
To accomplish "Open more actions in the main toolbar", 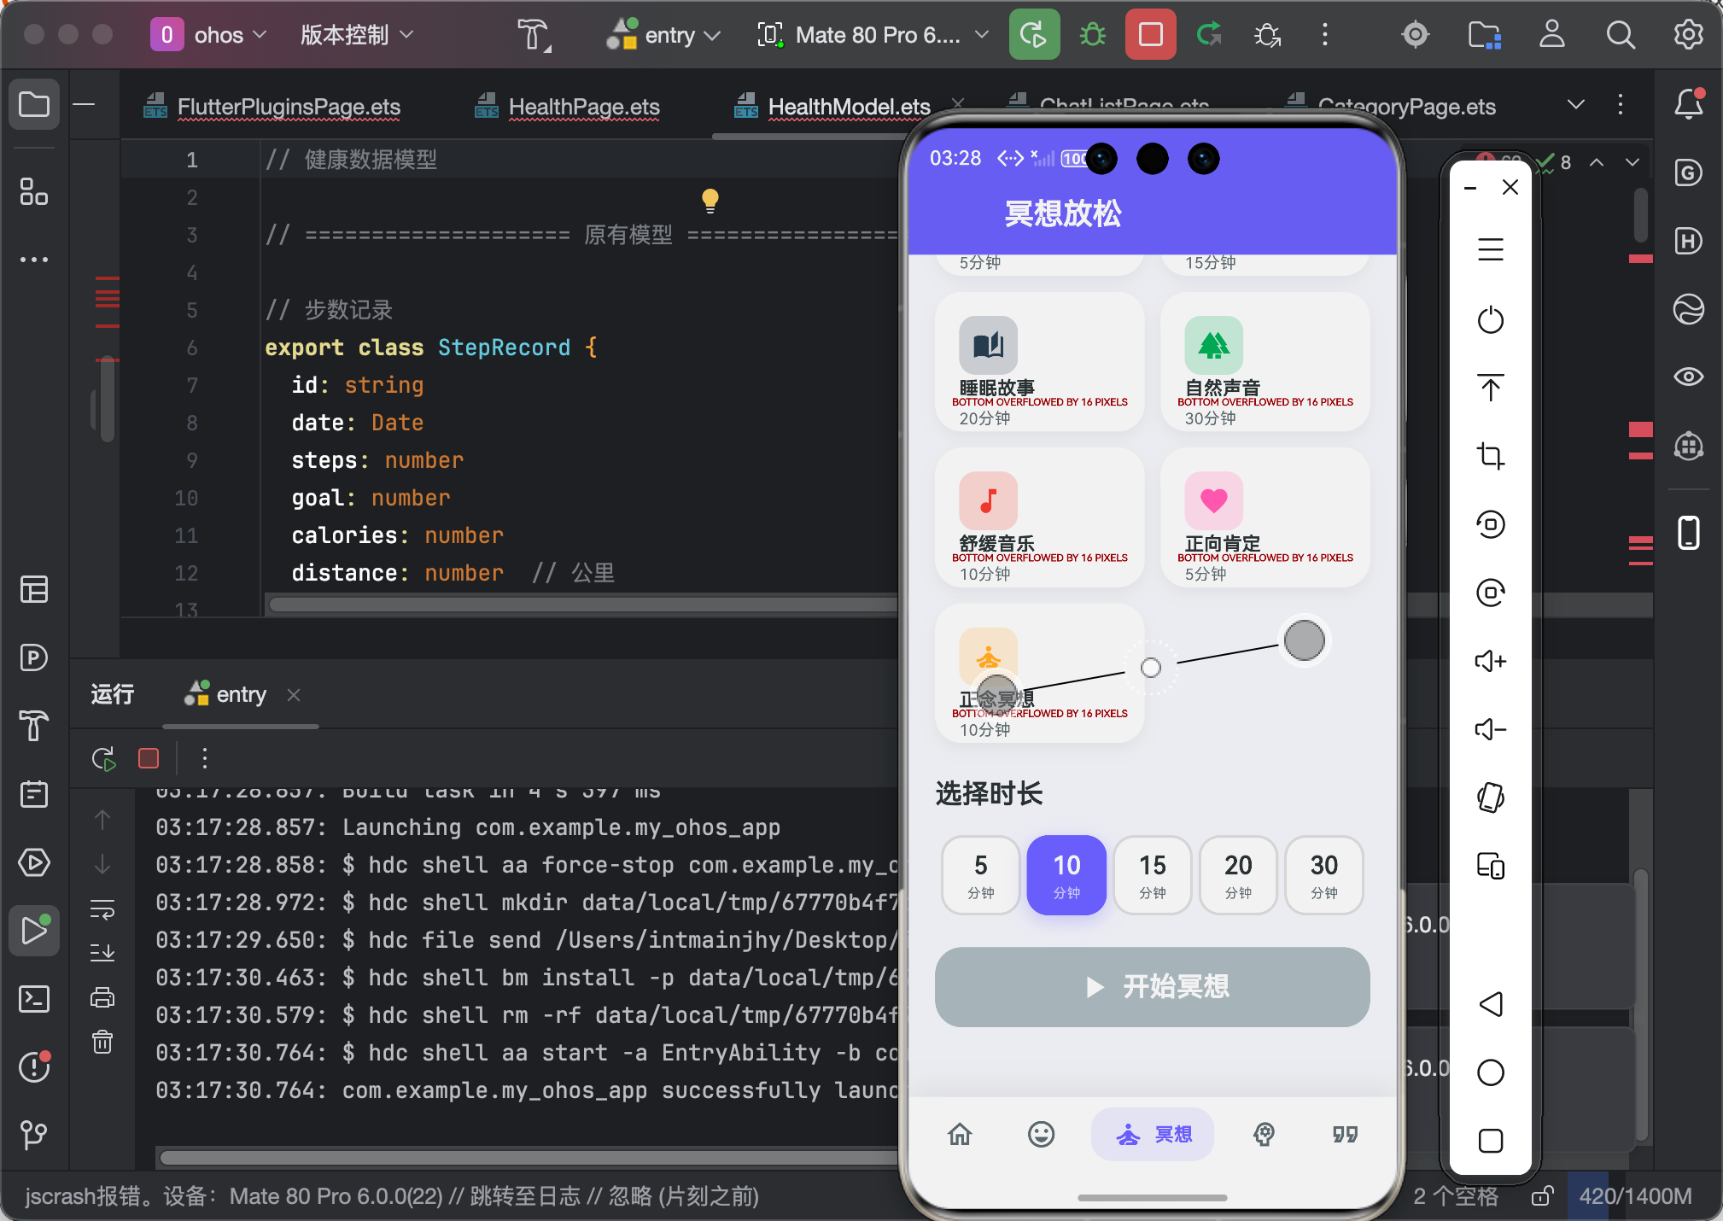I will tap(1325, 35).
